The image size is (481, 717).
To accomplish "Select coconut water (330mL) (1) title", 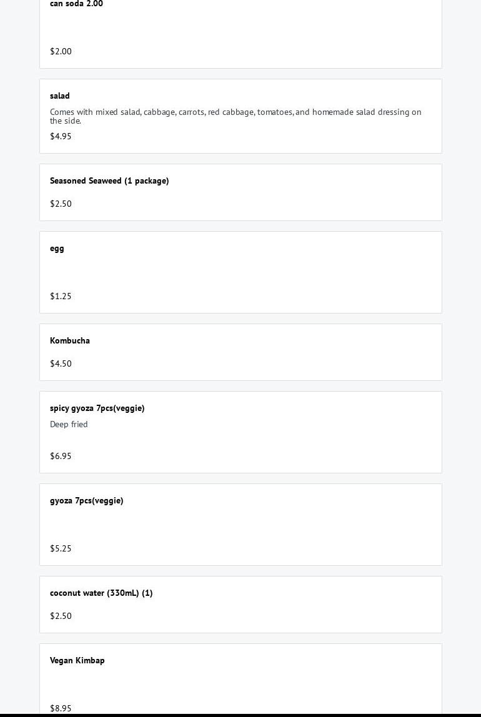I will (x=101, y=593).
